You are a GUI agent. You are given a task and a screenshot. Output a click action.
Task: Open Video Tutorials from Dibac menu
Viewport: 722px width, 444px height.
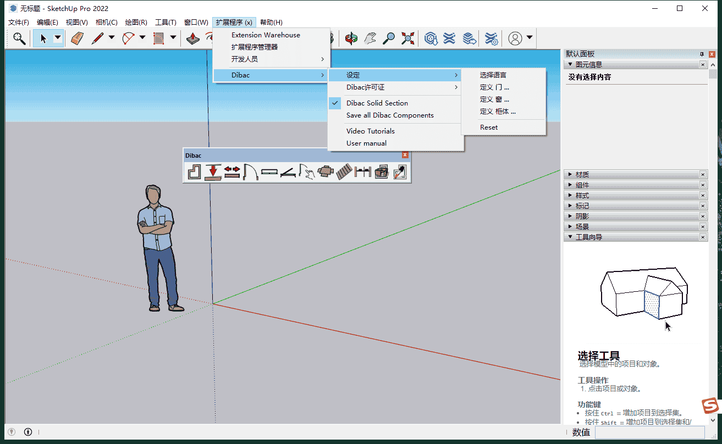click(x=371, y=131)
